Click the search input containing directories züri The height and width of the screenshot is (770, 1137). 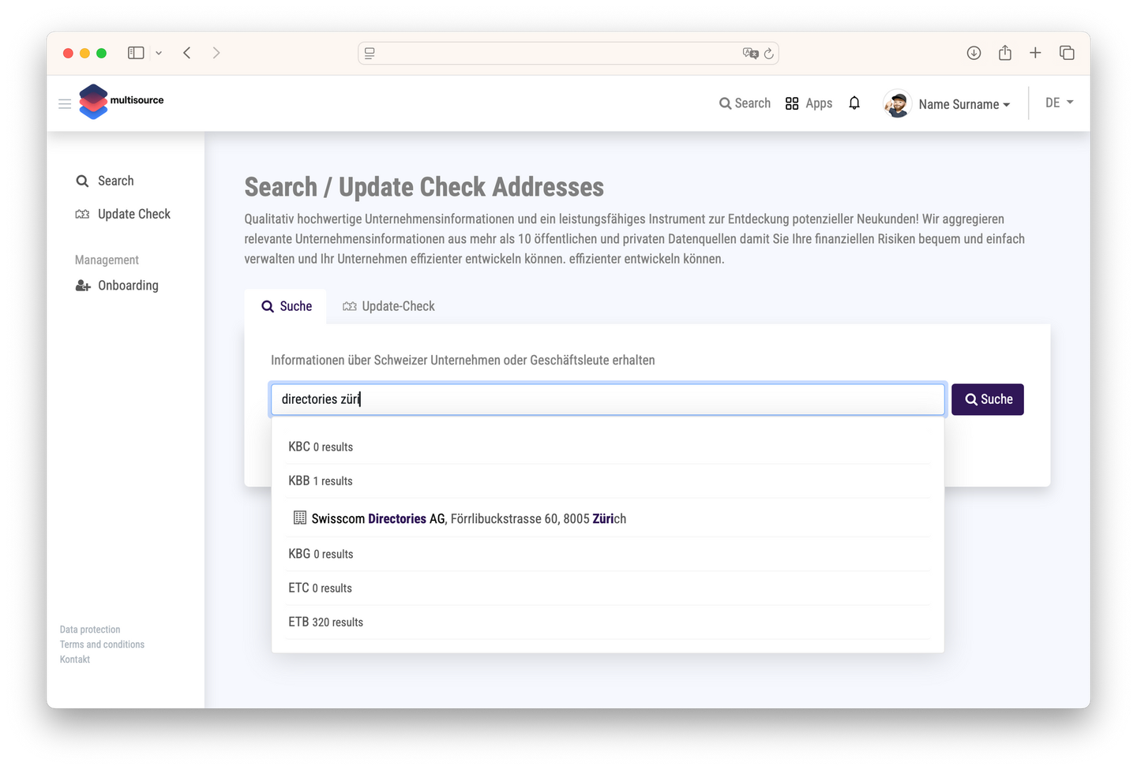pyautogui.click(x=607, y=399)
